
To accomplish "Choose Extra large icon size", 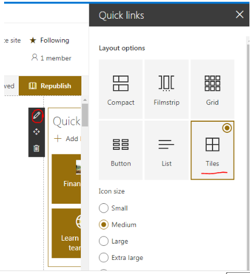I will coord(104,258).
